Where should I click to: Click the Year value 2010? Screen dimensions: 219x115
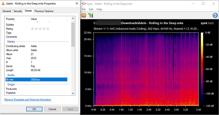(x=33, y=58)
